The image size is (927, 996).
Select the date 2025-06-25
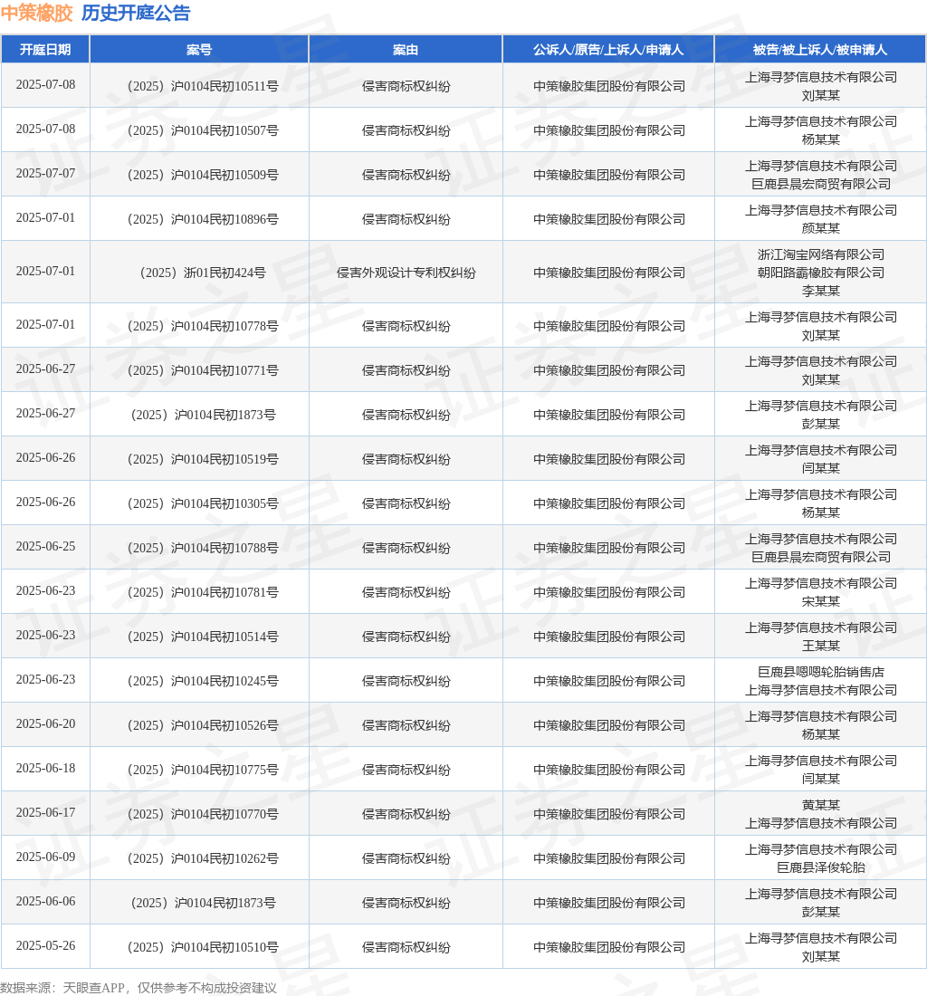(45, 546)
